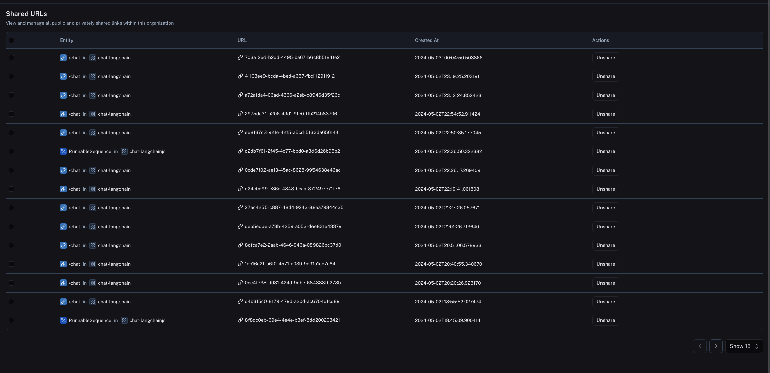Unshare the bottom RunnableSequence link
This screenshot has width=770, height=373.
click(606, 320)
